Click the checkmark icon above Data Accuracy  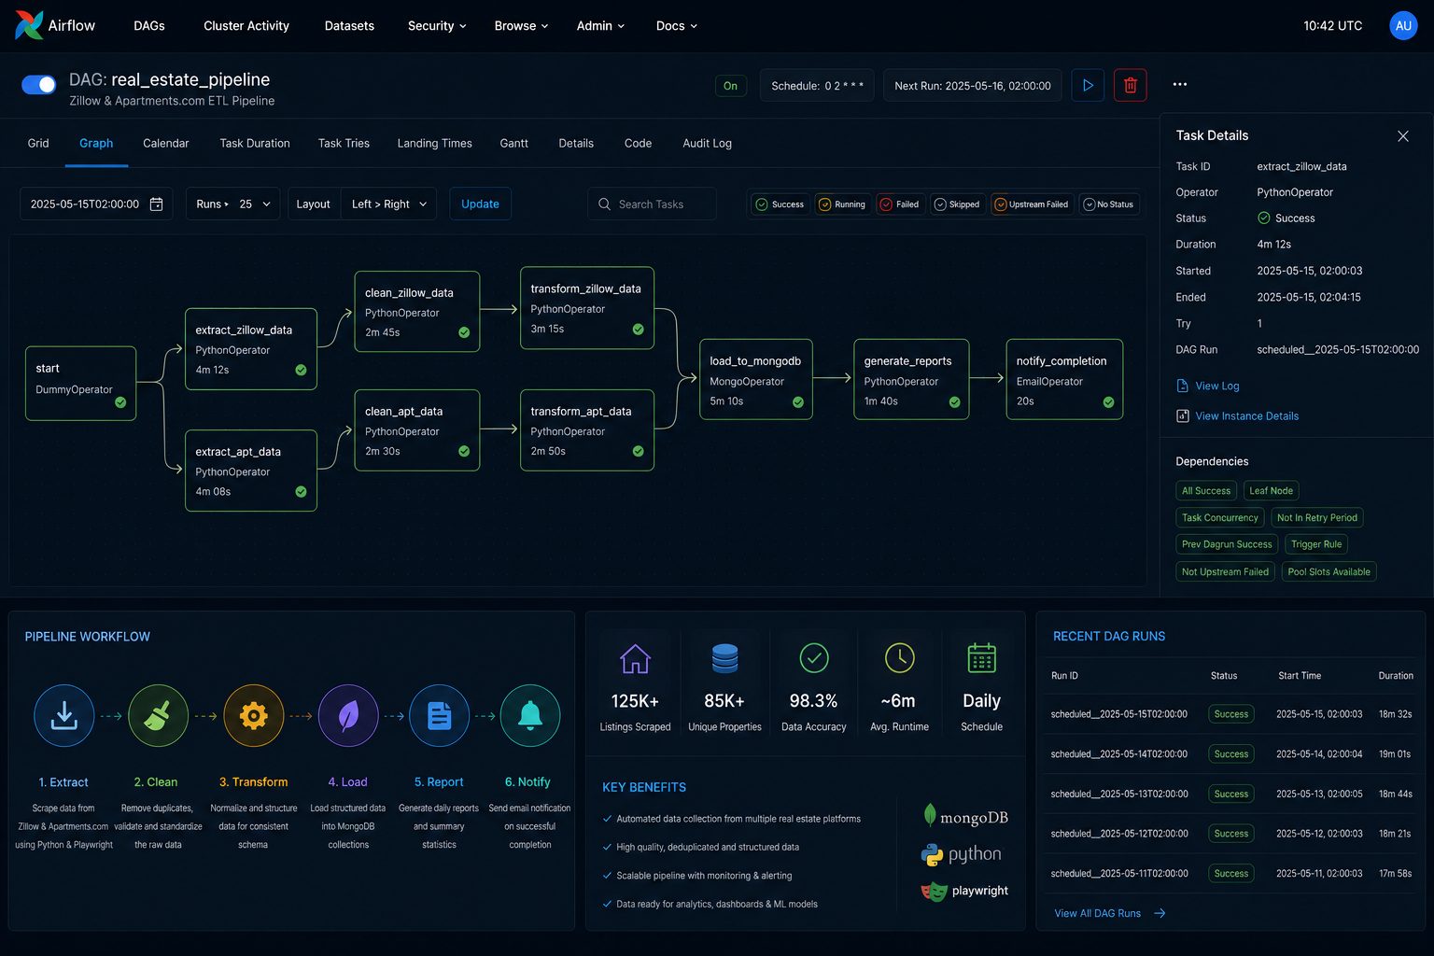814,658
